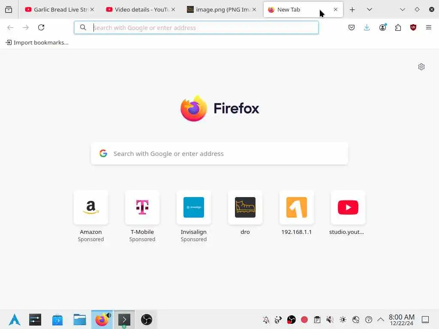Close the Garlic Bread Live Stream tab
Image resolution: width=439 pixels, height=329 pixels.
[92, 9]
